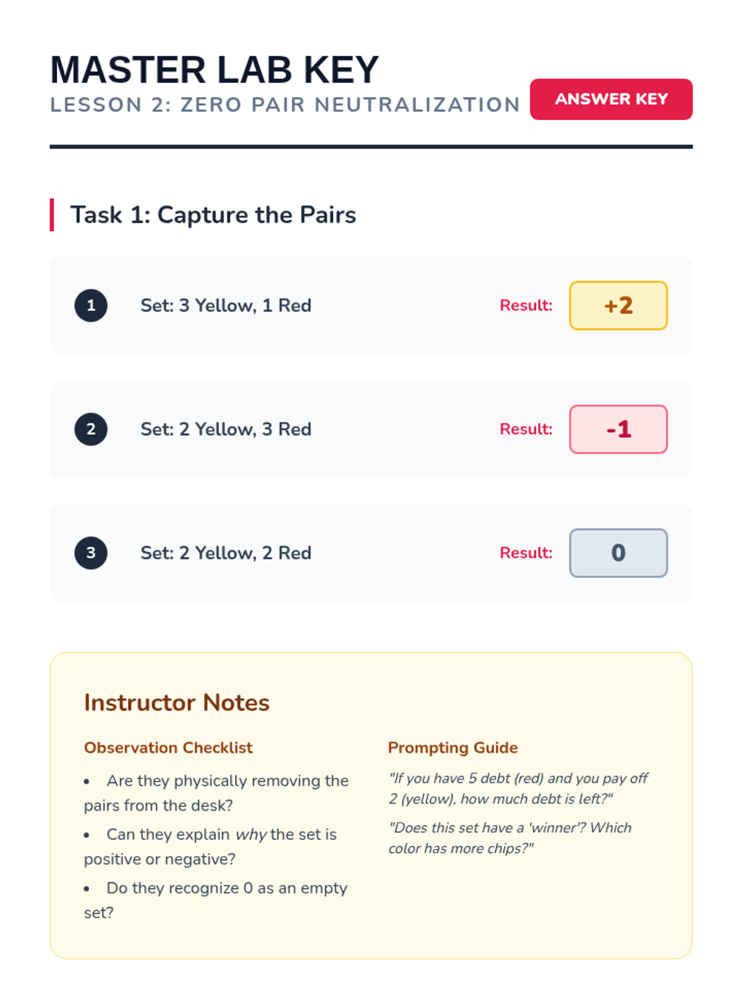Viewport: 742px width, 990px height.
Task: Click the number 1 circle badge
Action: pos(91,306)
